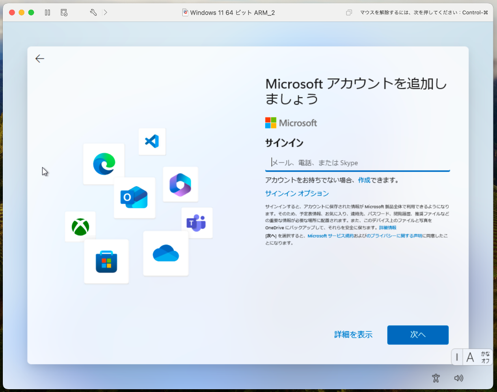The height and width of the screenshot is (392, 497).
Task: Click the forward chevron in VM toolbar
Action: (x=106, y=13)
